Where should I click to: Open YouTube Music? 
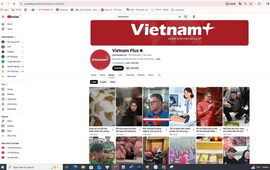13,153
